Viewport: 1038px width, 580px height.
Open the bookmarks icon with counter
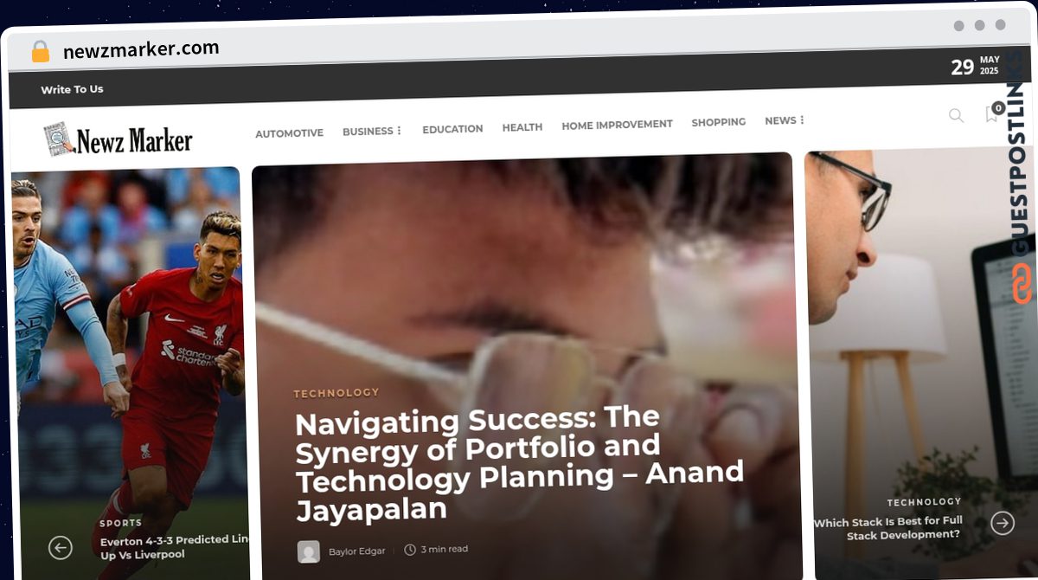pos(993,113)
